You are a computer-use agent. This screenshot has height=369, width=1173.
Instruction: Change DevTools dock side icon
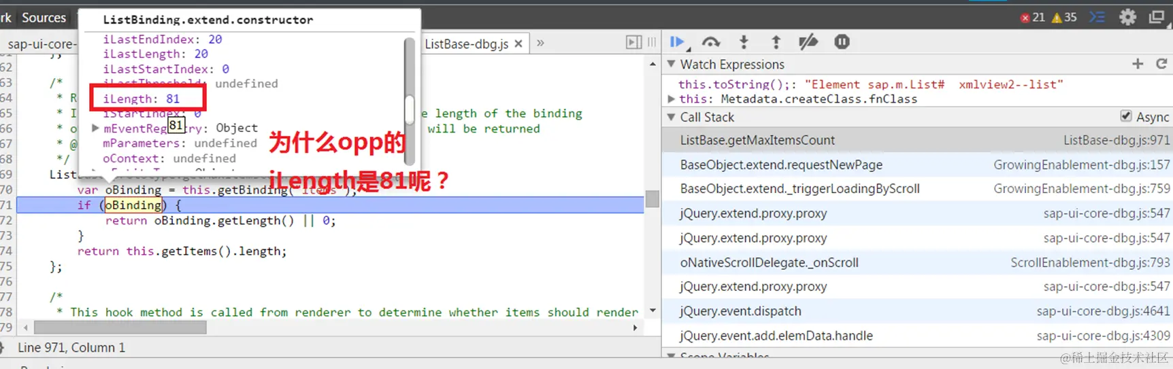click(x=1157, y=17)
